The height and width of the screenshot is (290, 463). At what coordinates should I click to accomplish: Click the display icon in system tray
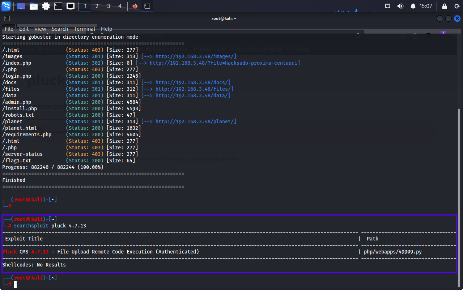tap(387, 6)
